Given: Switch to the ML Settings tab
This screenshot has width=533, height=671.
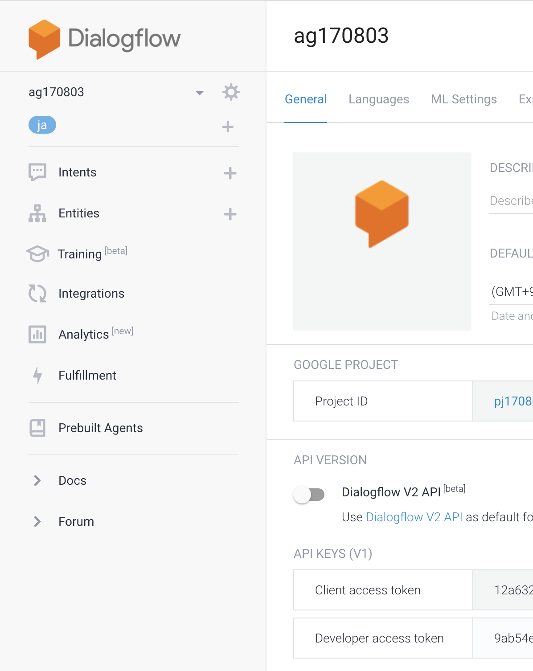Looking at the screenshot, I should (x=464, y=99).
